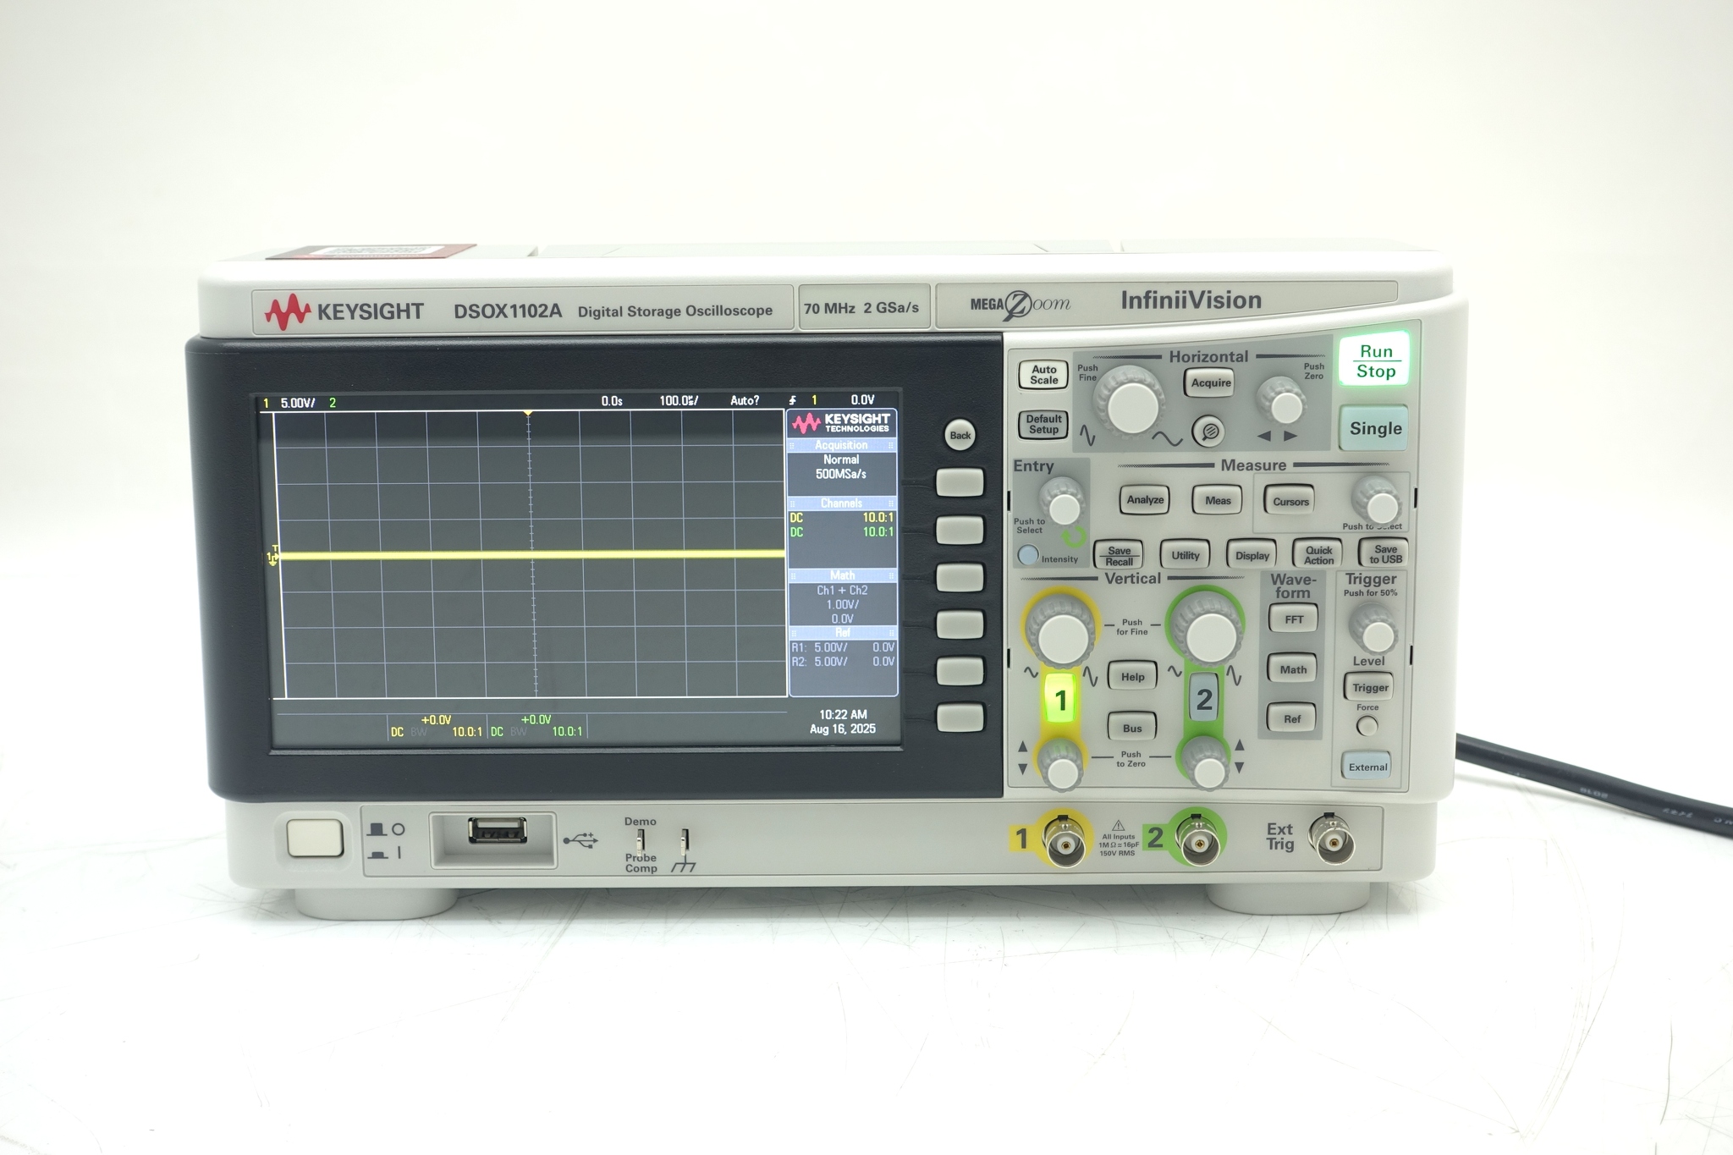Toggle the FFT waveform button
The image size is (1733, 1155).
[x=1293, y=619]
